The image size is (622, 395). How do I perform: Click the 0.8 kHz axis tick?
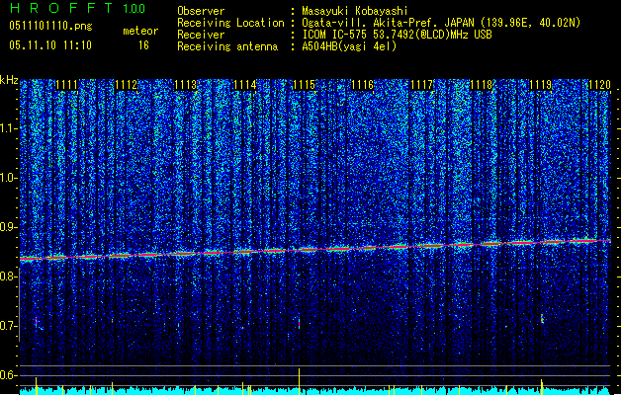[x=9, y=276]
